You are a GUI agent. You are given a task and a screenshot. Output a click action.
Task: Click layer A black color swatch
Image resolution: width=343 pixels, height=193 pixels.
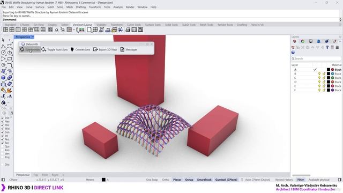pyautogui.click(x=329, y=70)
